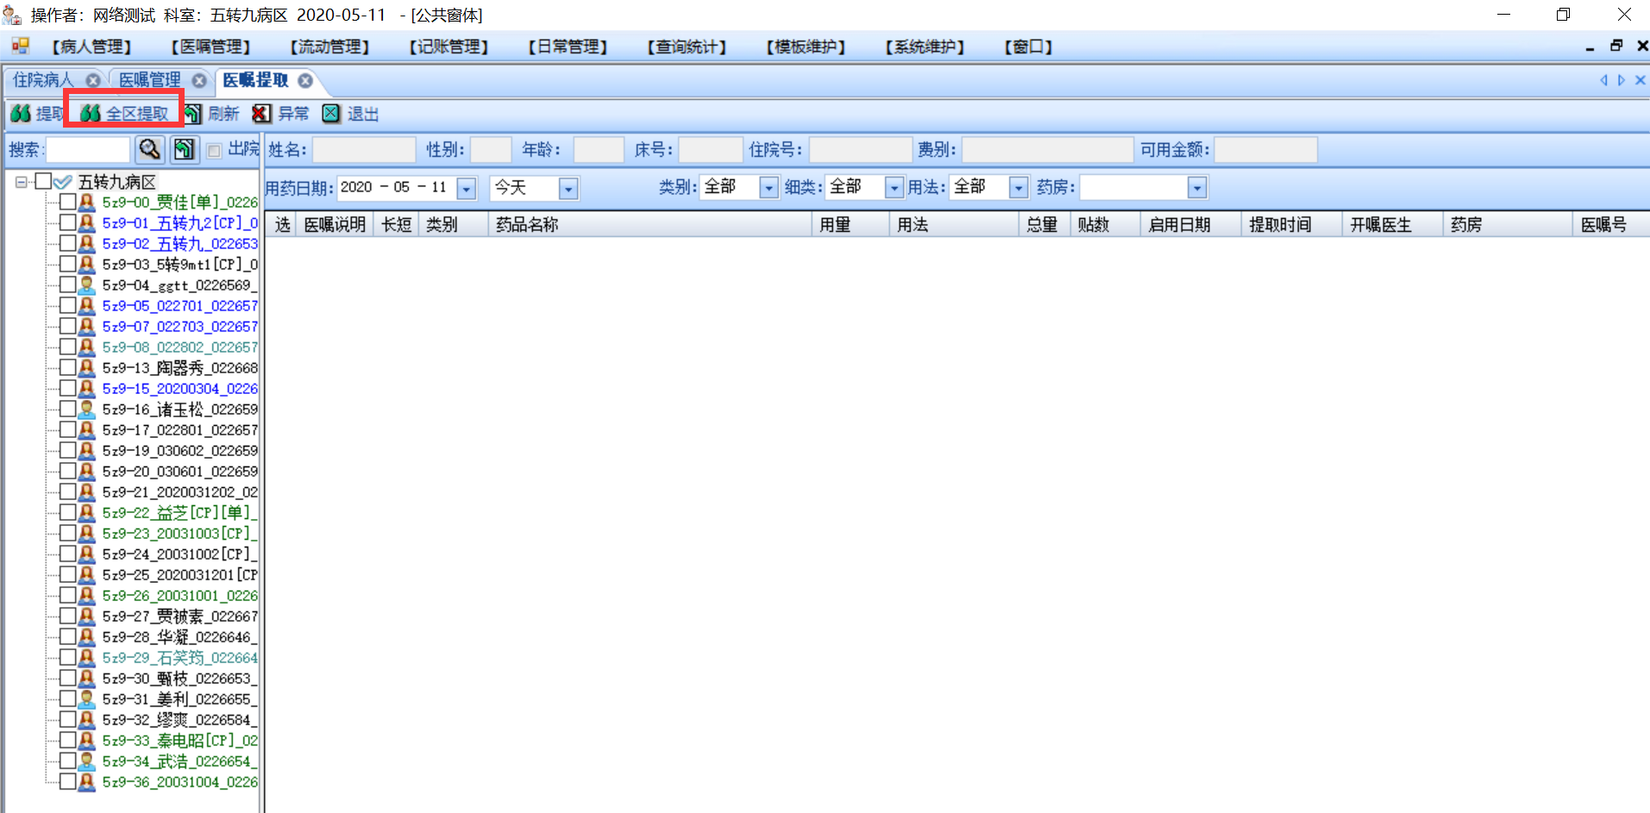Click the patient icon for bed 5z9-22

[87, 513]
